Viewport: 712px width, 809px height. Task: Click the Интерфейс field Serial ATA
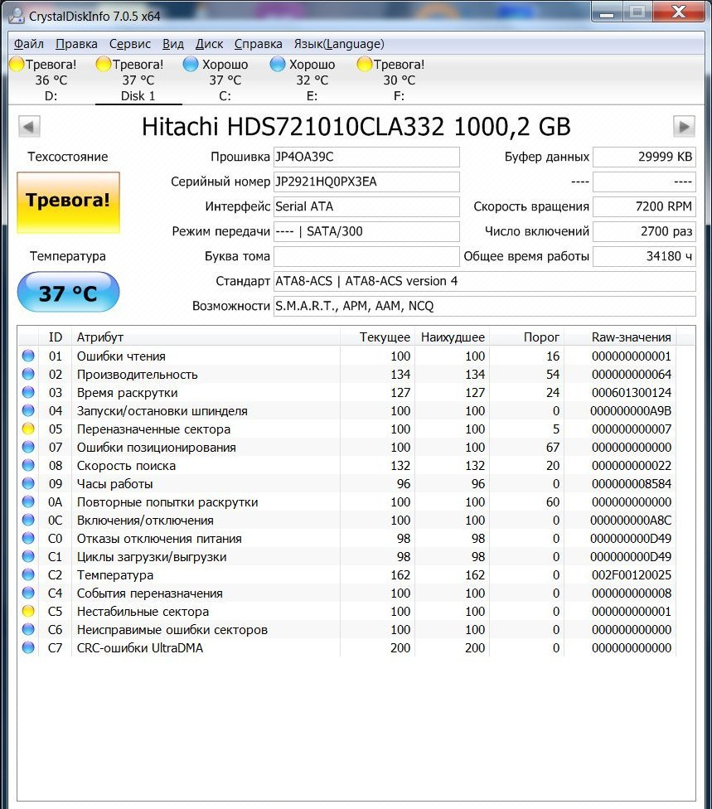click(x=366, y=206)
